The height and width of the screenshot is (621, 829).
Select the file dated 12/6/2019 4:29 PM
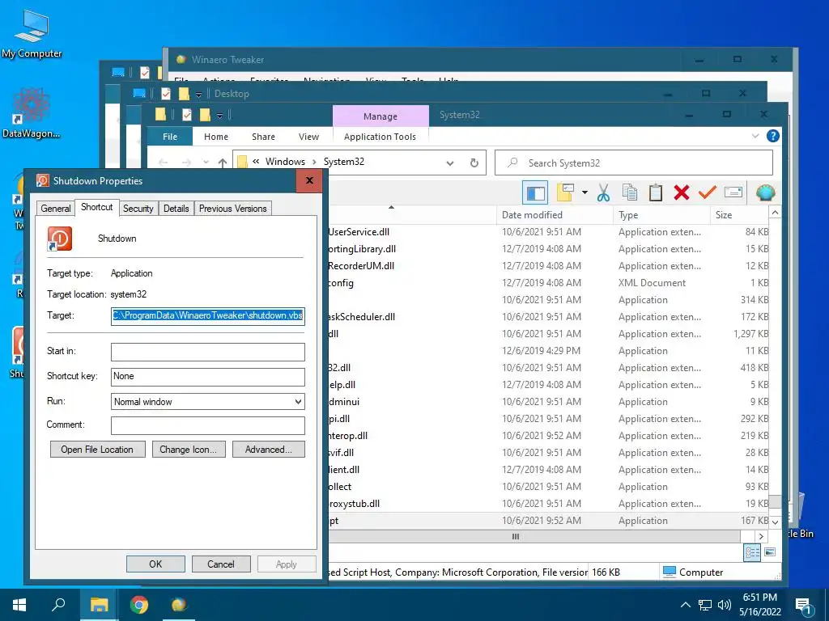point(548,351)
